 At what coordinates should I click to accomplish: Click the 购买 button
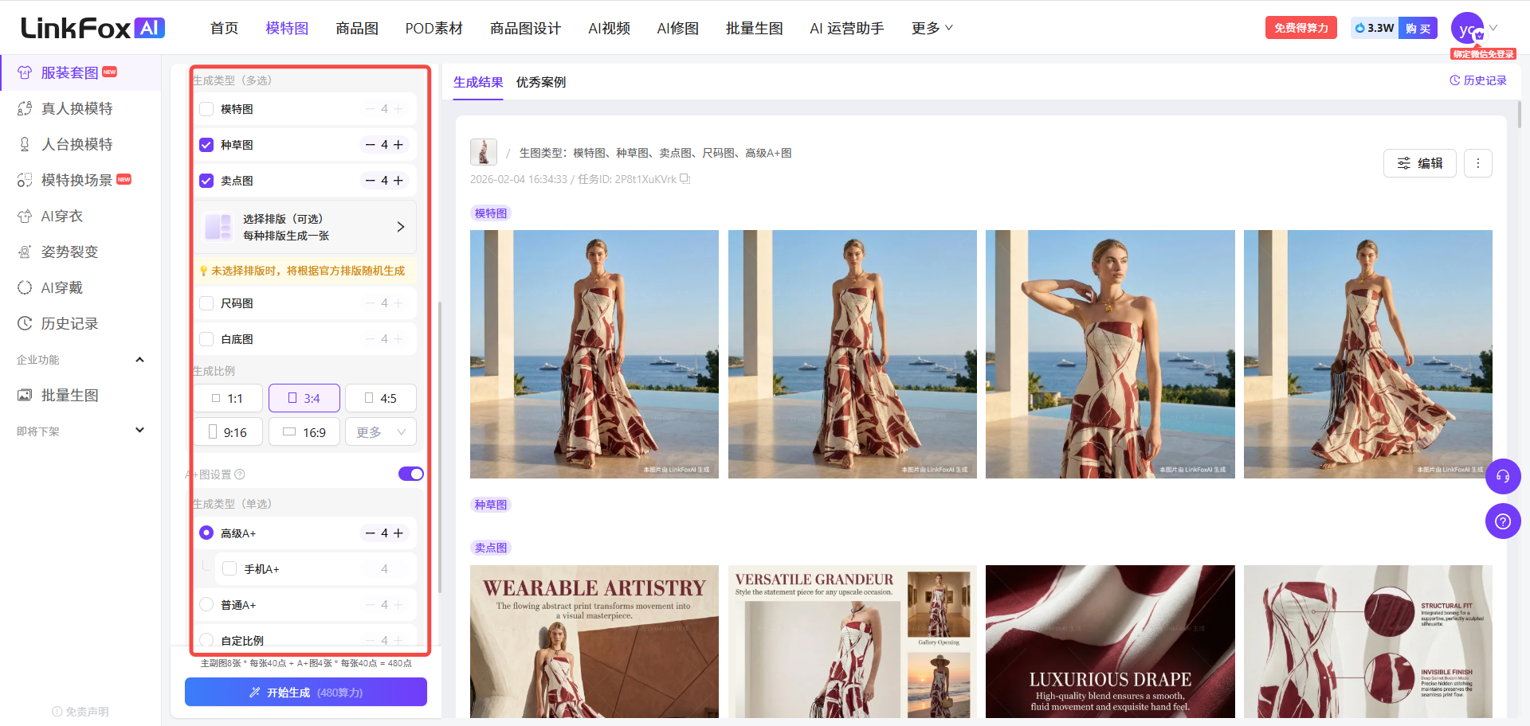1418,28
